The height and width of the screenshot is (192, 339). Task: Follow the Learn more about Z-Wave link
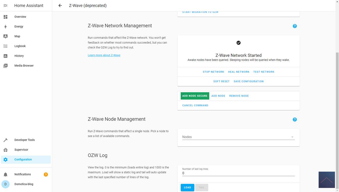tap(104, 55)
